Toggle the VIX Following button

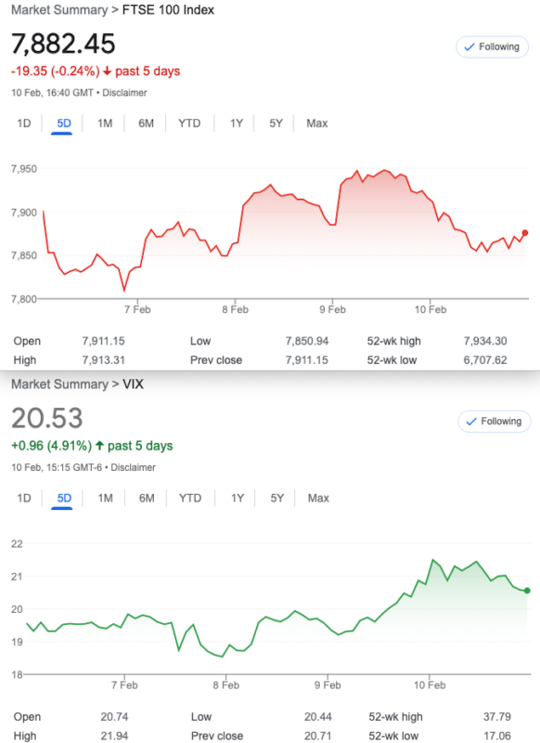pos(494,422)
